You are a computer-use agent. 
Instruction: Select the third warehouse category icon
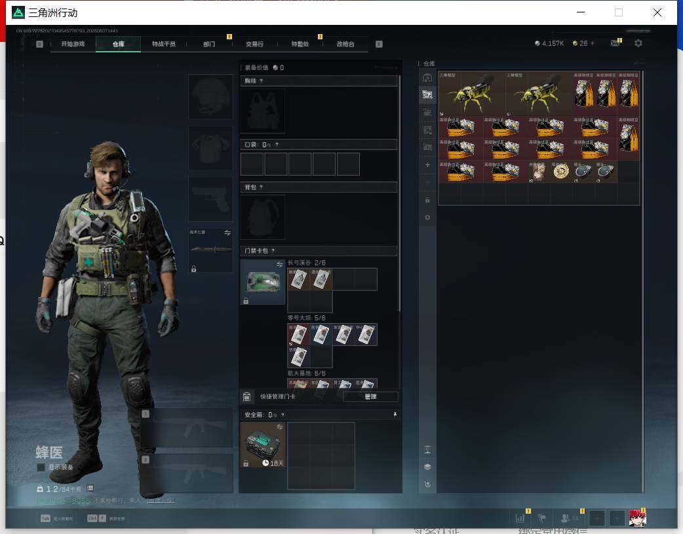coord(427,113)
